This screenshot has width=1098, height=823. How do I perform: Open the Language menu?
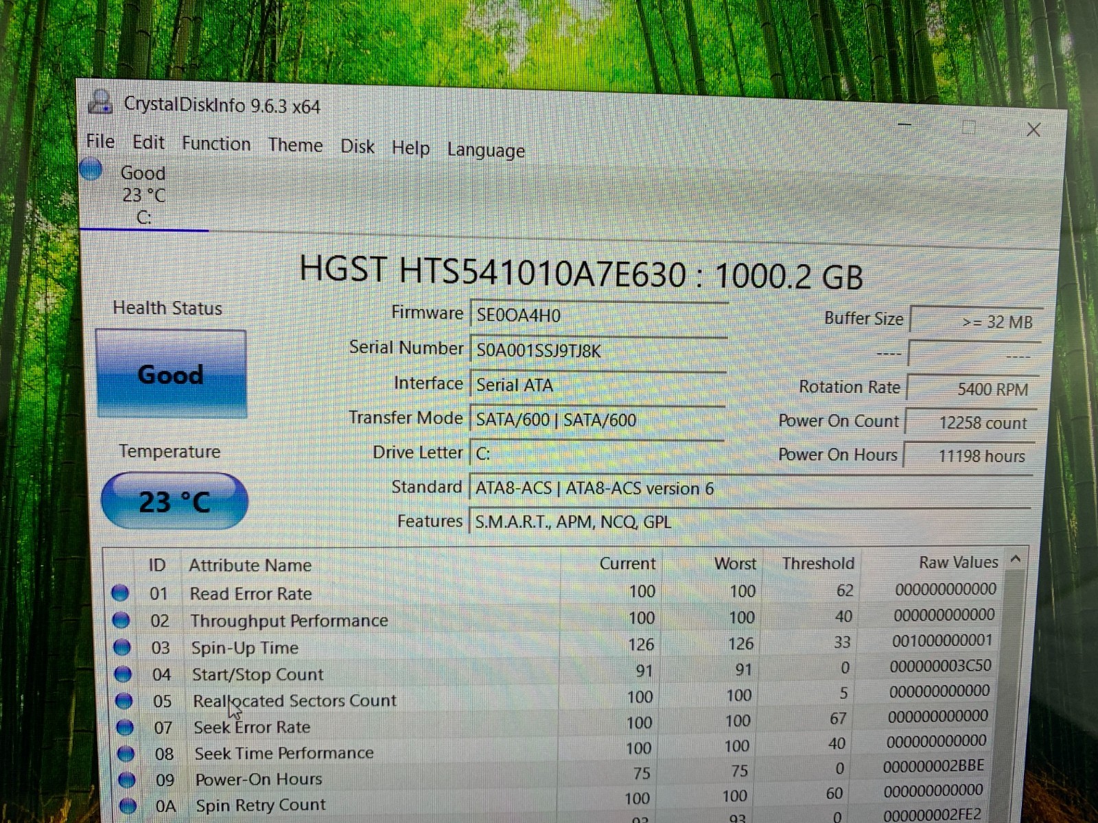pyautogui.click(x=486, y=150)
